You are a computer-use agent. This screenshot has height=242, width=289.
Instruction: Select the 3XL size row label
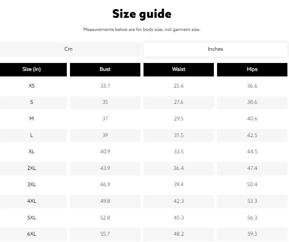32,185
